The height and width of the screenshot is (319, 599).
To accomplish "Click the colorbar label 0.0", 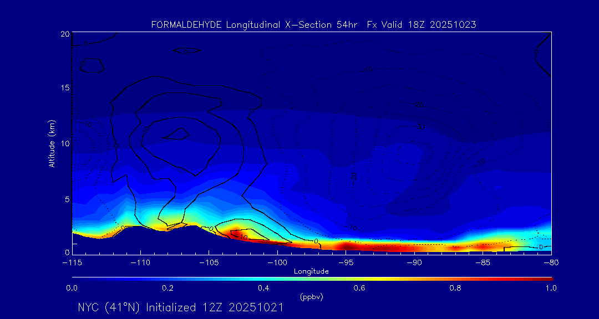I will (72, 288).
